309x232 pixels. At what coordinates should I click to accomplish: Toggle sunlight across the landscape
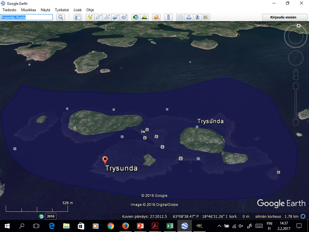click(144, 17)
